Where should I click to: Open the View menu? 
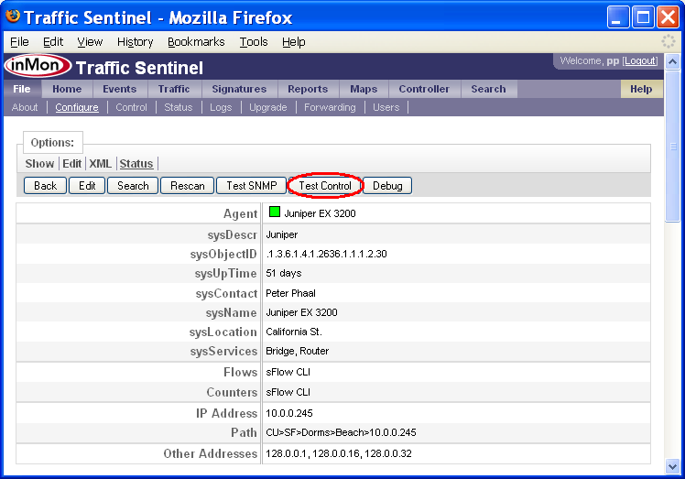tap(90, 42)
